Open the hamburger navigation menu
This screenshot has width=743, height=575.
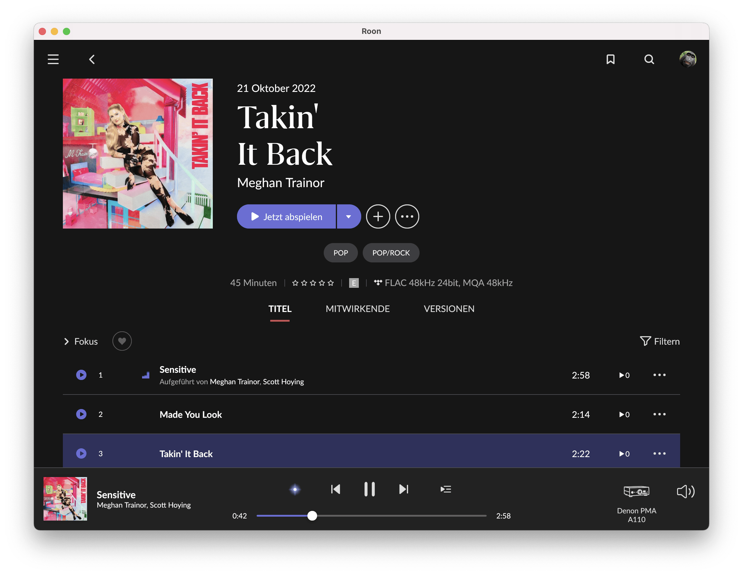point(53,59)
